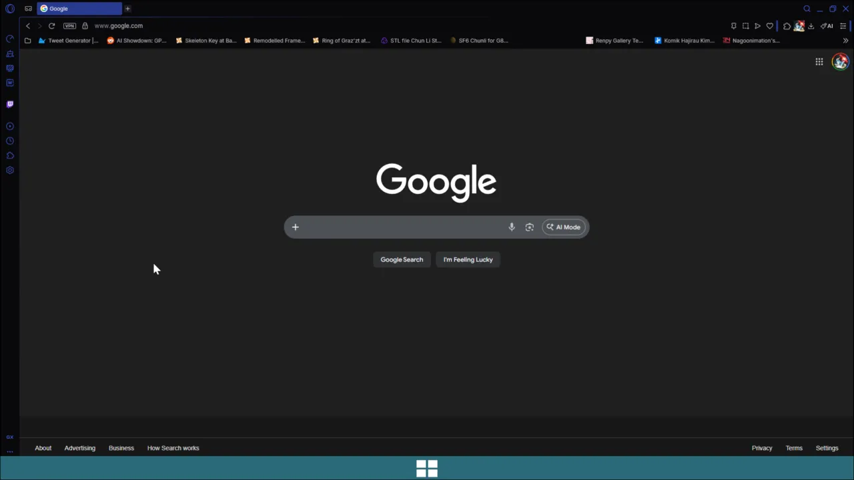Click the pinboard pin icon in toolbar
This screenshot has width=854, height=480.
click(x=734, y=26)
